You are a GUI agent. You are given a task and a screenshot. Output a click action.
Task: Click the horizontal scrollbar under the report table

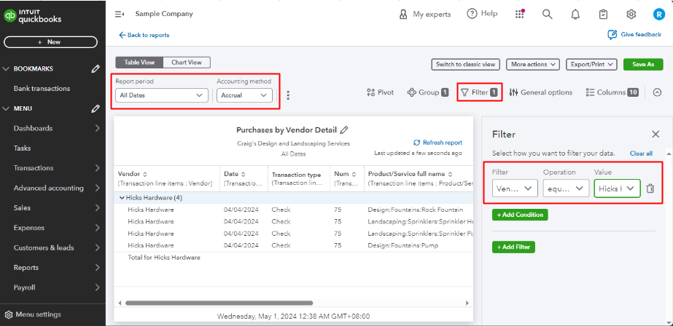click(219, 303)
